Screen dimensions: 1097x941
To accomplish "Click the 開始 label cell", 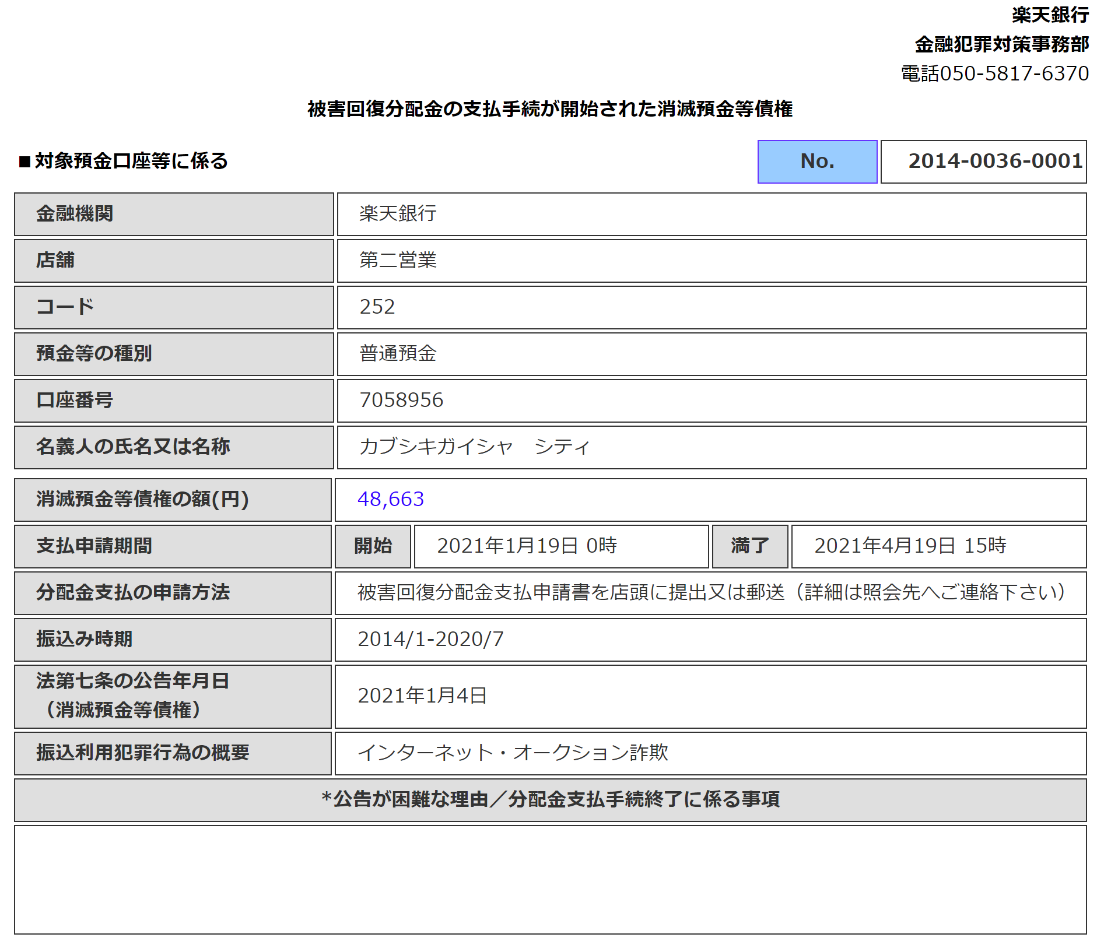I will [373, 546].
